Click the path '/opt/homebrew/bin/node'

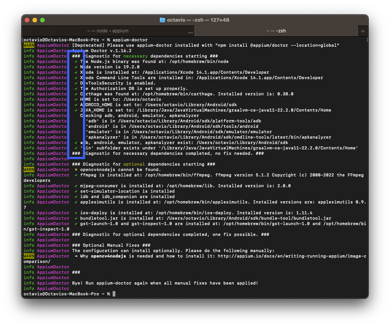[x=199, y=61]
